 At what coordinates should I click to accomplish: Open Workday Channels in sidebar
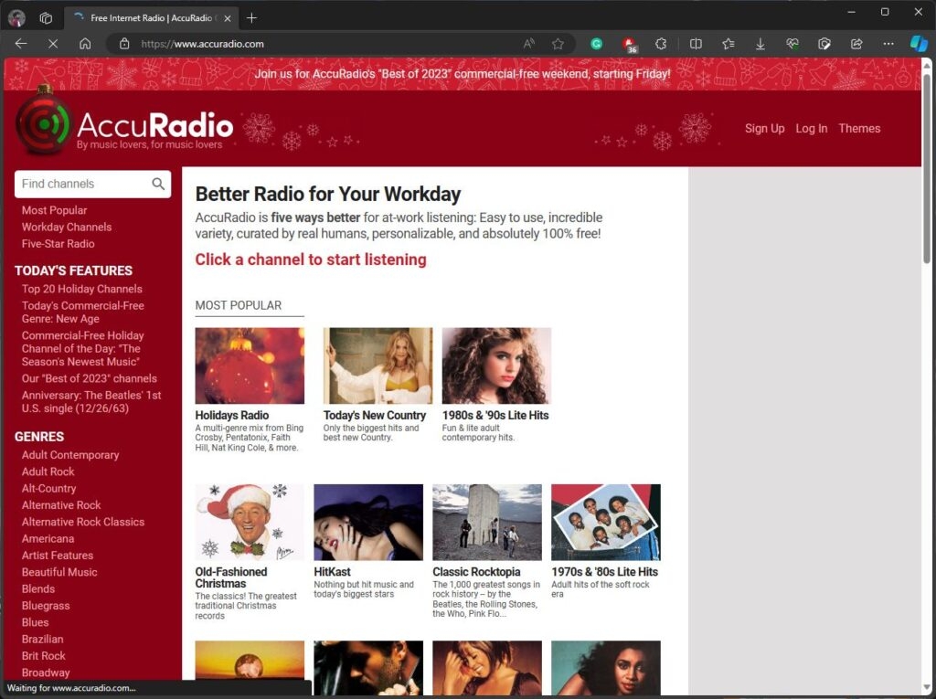point(66,227)
